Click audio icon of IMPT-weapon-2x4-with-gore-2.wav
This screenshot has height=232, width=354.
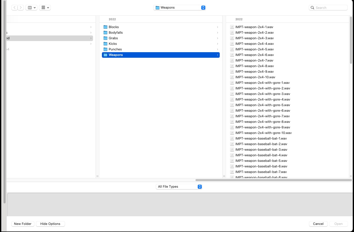point(232,88)
